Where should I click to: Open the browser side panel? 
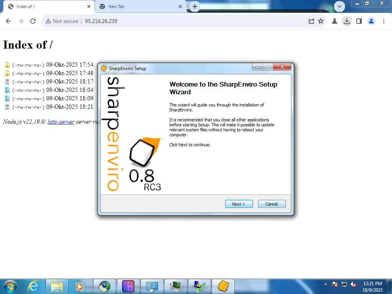point(359,21)
